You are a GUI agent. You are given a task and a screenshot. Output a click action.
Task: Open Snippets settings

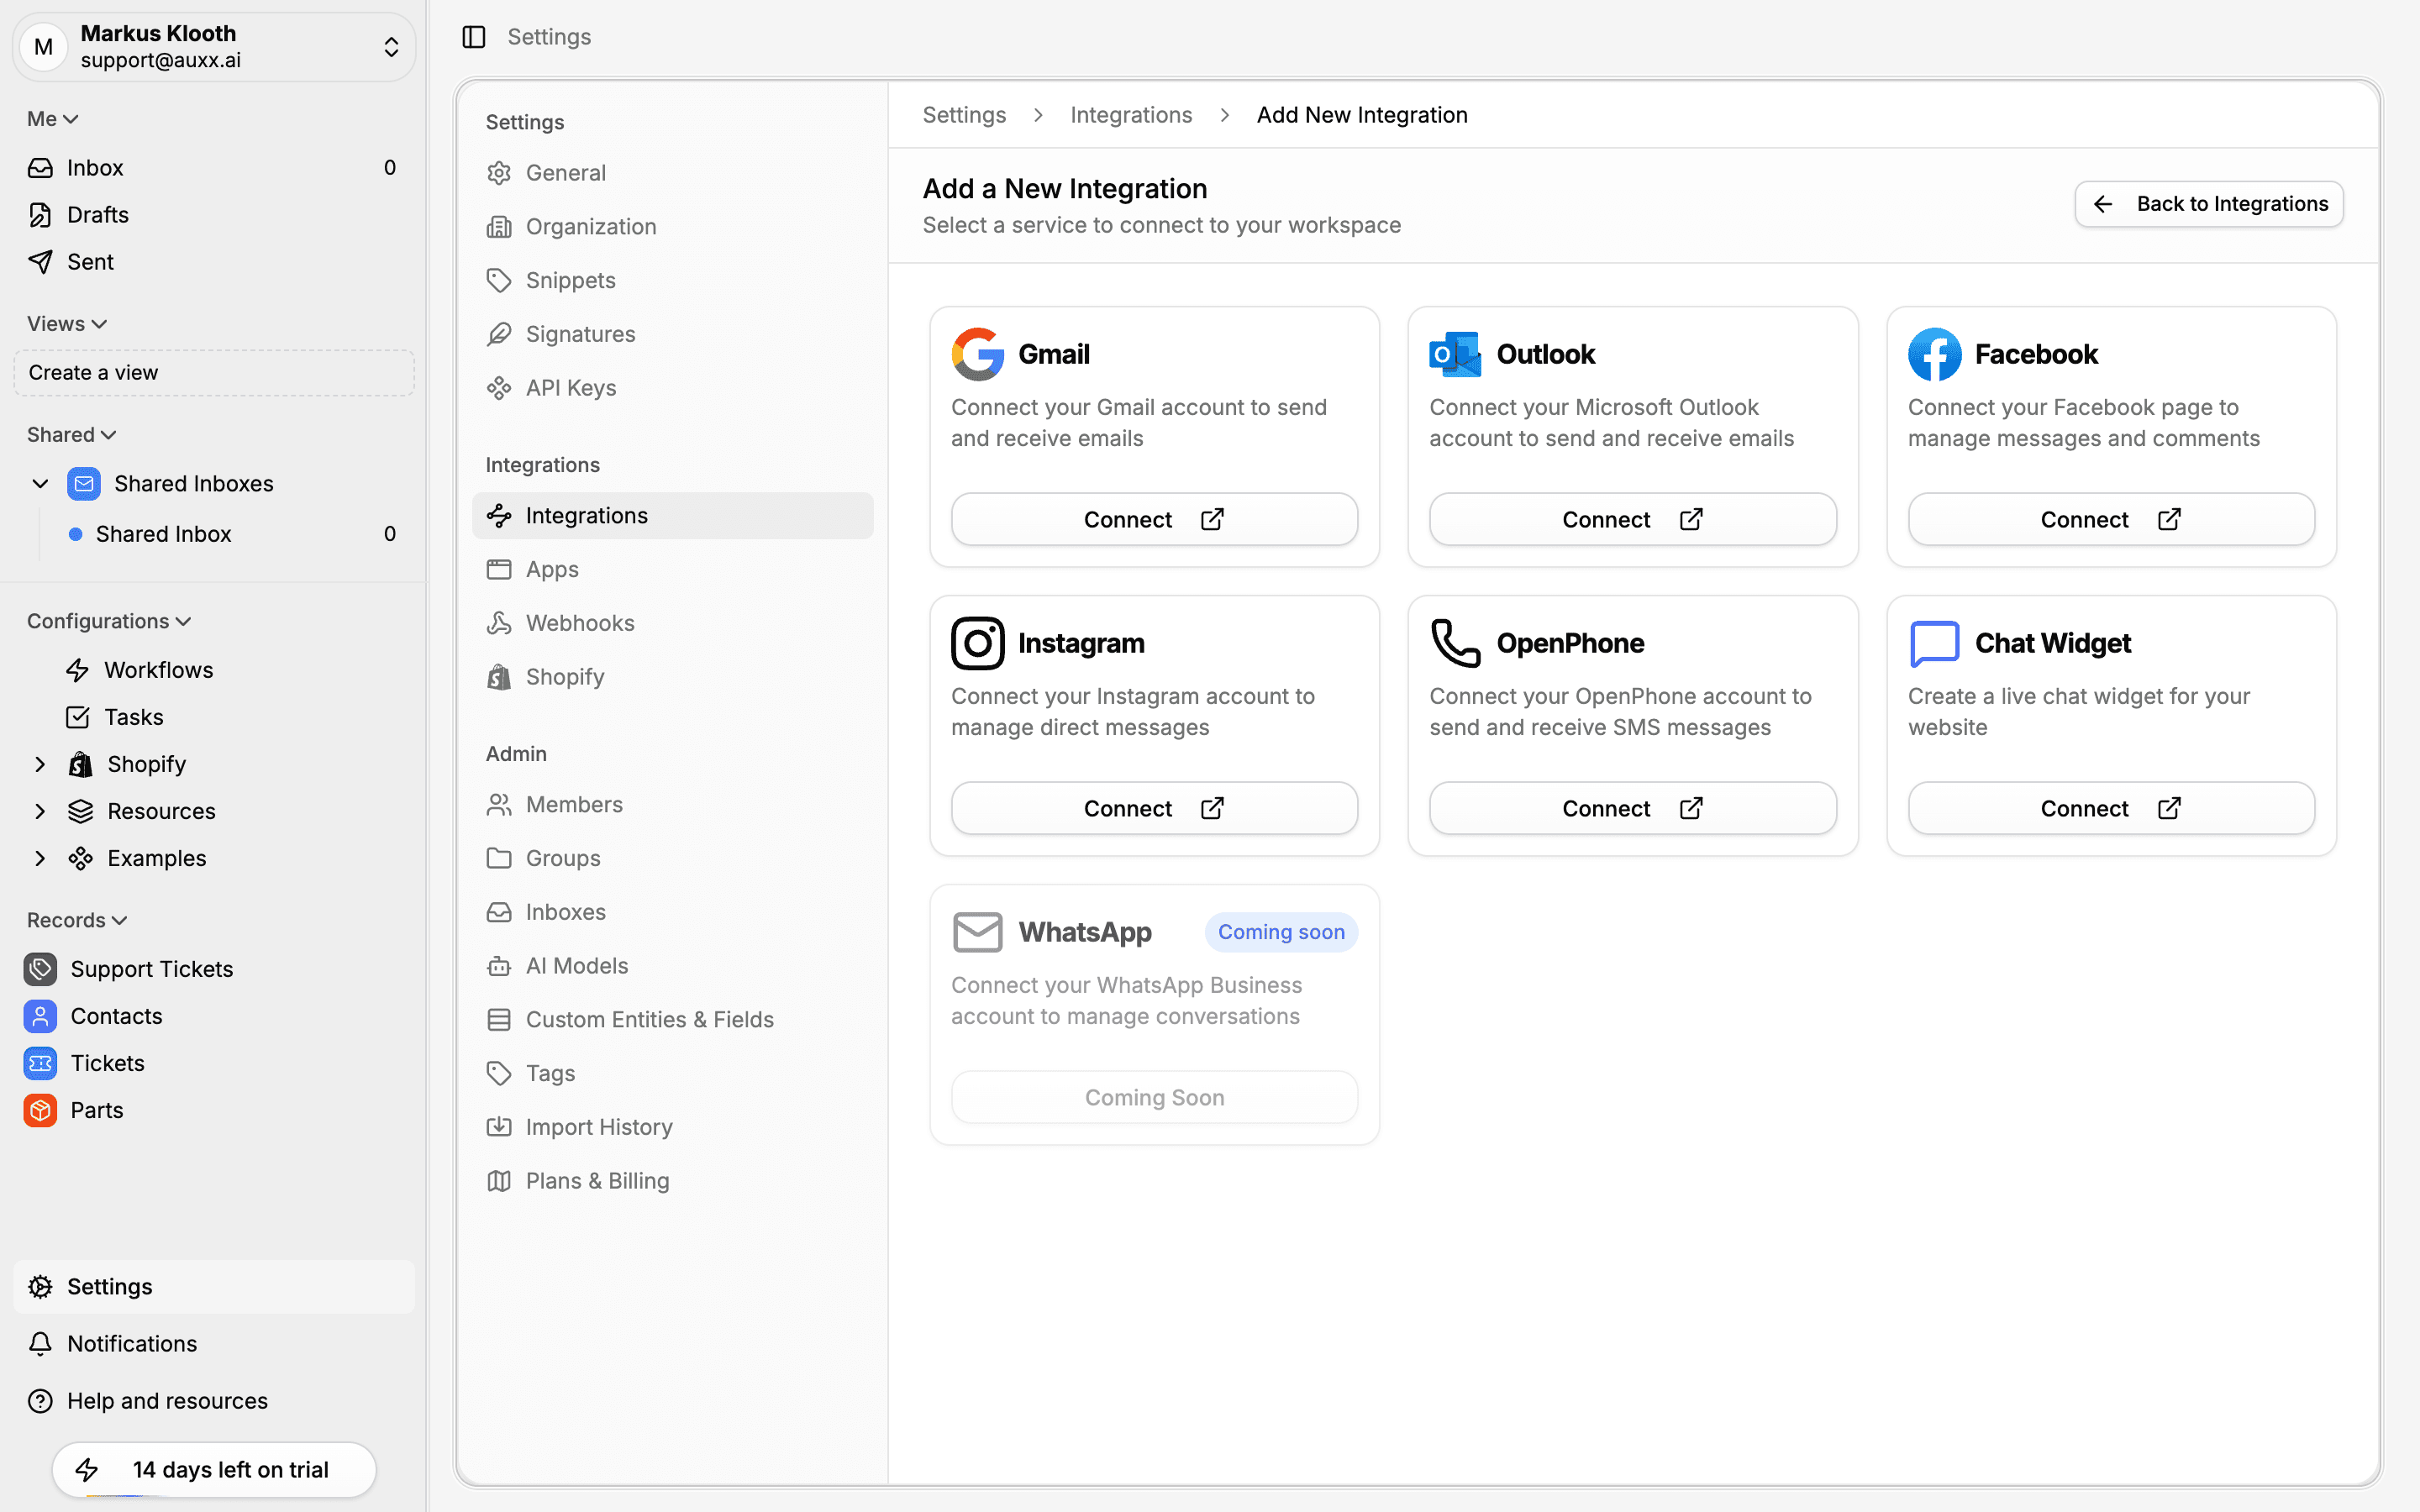tap(673, 281)
